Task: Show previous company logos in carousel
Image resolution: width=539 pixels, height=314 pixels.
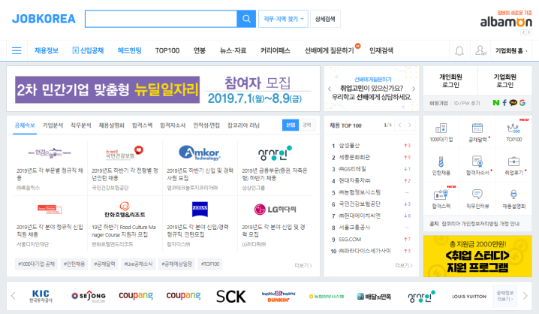Action: coord(14,296)
